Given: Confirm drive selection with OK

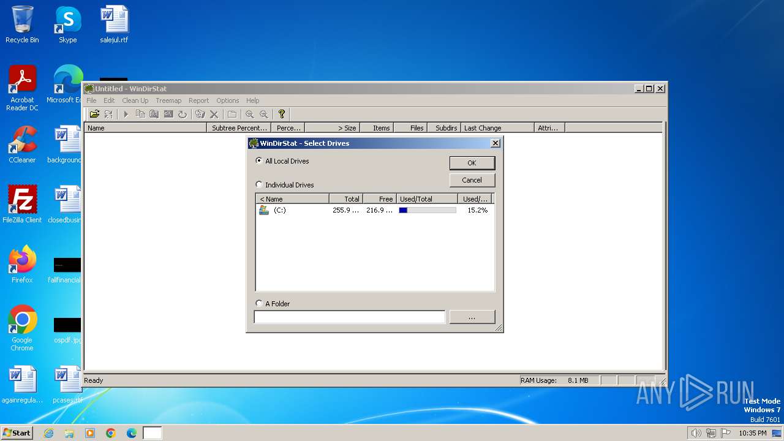Looking at the screenshot, I should click(x=472, y=163).
